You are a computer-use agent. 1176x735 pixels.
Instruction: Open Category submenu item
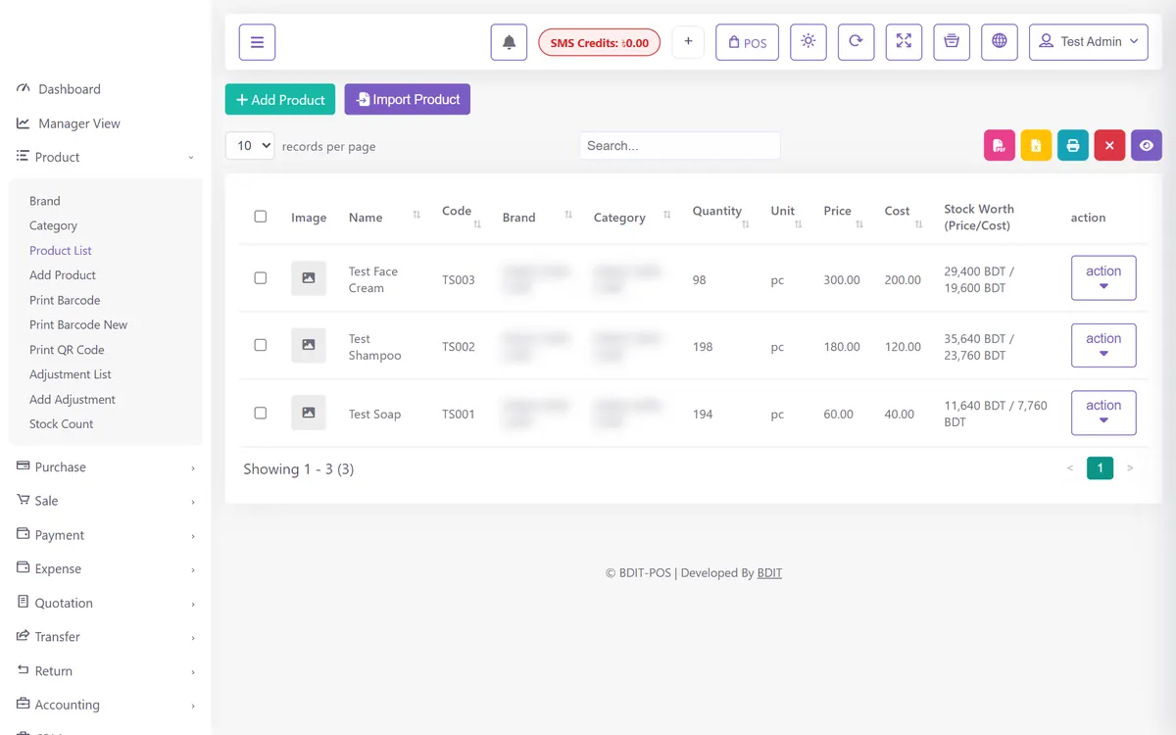pyautogui.click(x=53, y=225)
